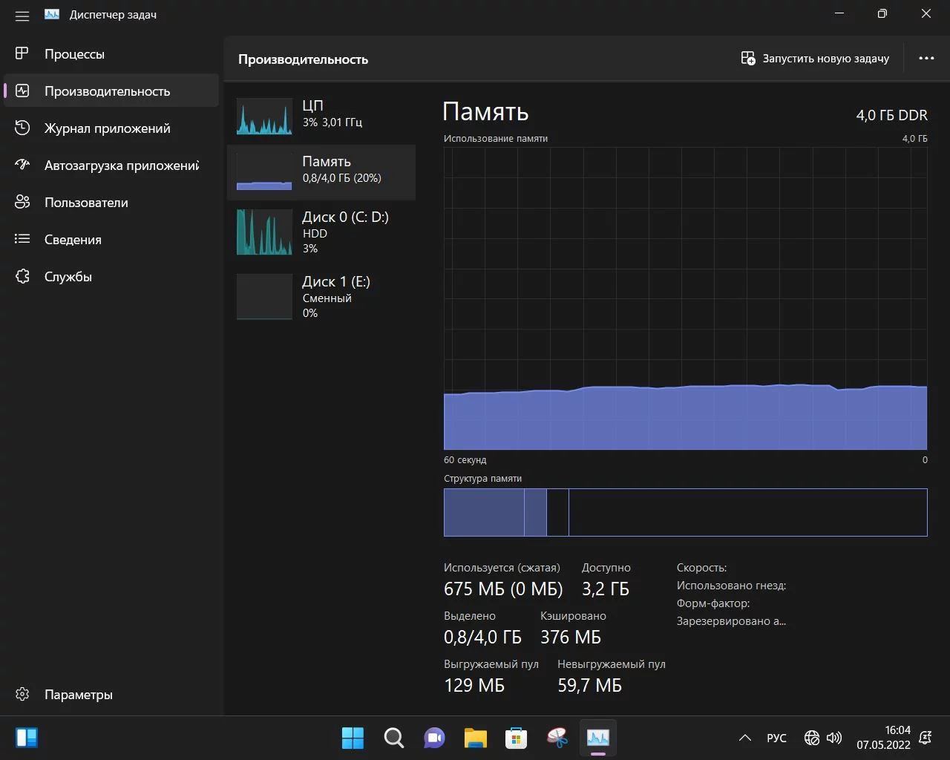Viewport: 950px width, 760px height.
Task: Click the Выгружаемый пул value 129 МБ
Action: coord(474,686)
